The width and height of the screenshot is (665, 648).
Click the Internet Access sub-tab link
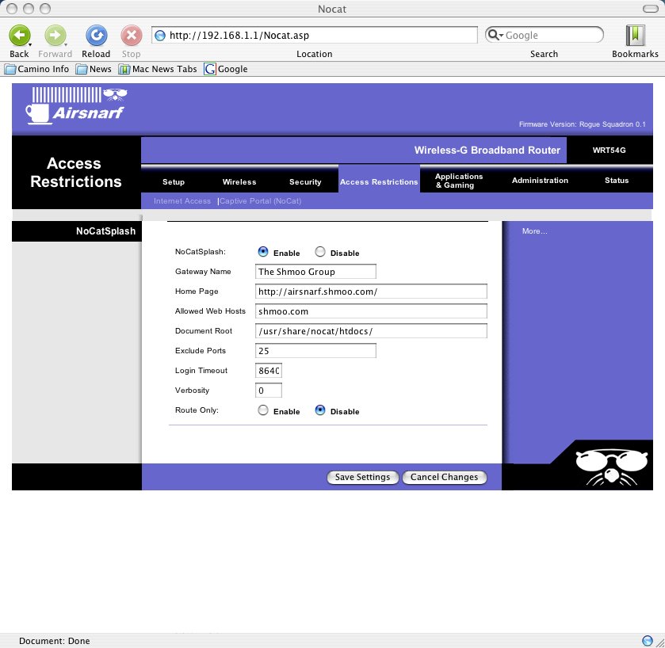182,201
